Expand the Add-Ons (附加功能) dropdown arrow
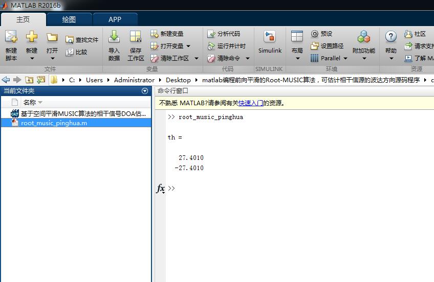The image size is (434, 282). (x=364, y=59)
